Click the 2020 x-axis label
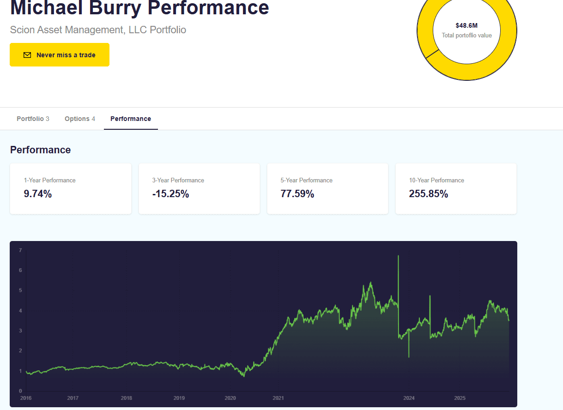Screen dimensions: 563x410 pos(230,398)
